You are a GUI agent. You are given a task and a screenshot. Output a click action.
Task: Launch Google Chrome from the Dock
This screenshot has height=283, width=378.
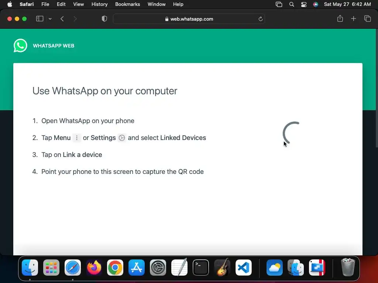coord(115,268)
